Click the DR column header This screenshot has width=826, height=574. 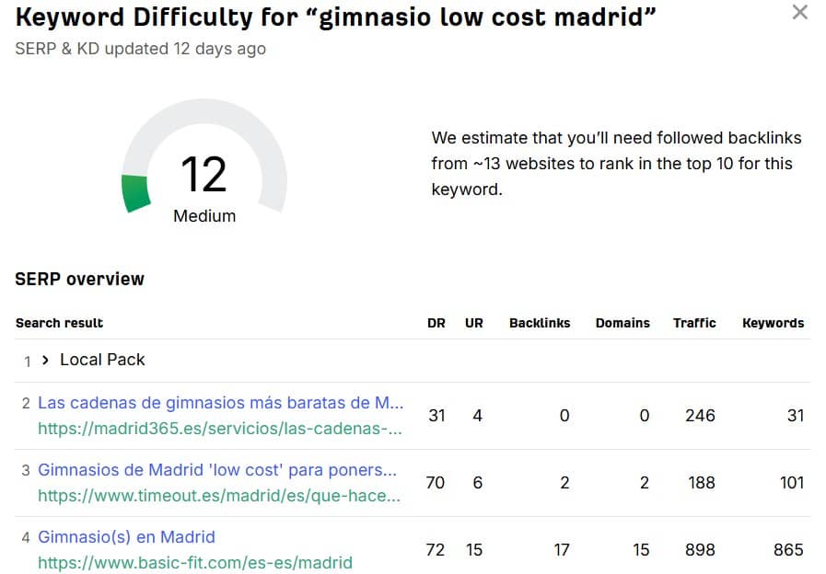pyautogui.click(x=436, y=323)
